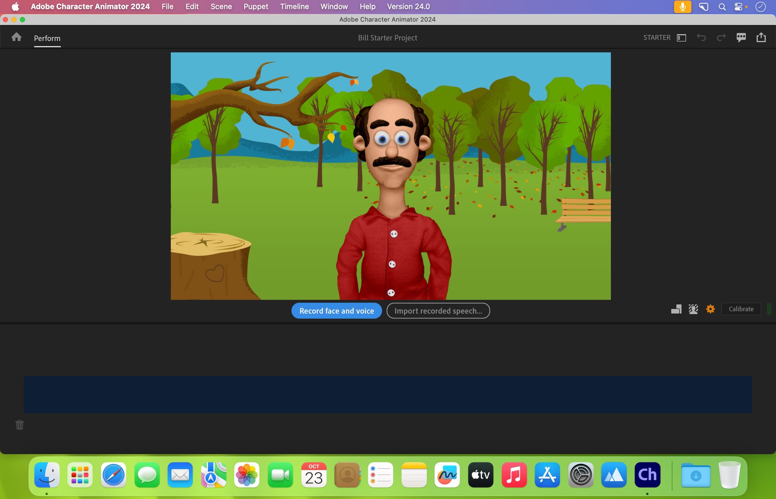
Task: Click Import recorded speech button
Action: click(x=438, y=311)
